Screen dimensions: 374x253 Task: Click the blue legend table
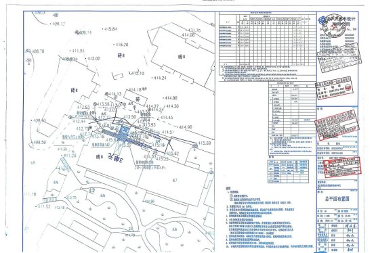(288, 172)
